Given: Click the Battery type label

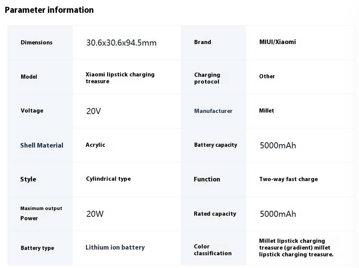Looking at the screenshot, I should 37,248.
